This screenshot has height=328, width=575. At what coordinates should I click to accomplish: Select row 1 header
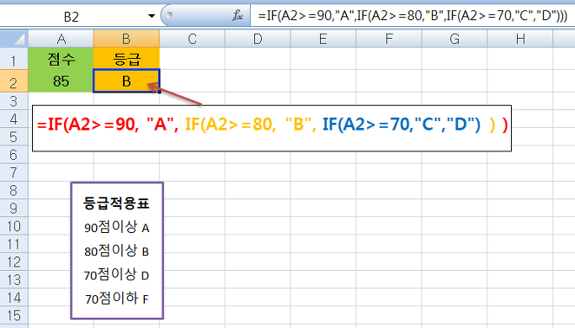click(x=14, y=59)
